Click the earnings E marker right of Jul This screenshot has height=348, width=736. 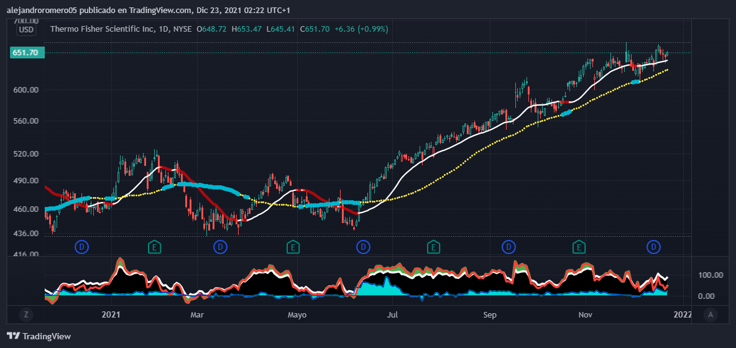point(433,246)
